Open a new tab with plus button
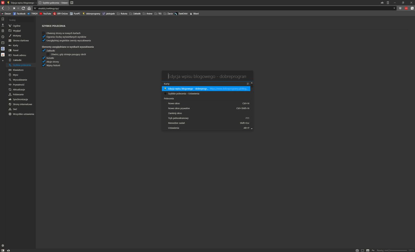The image size is (415, 252). pos(72,3)
